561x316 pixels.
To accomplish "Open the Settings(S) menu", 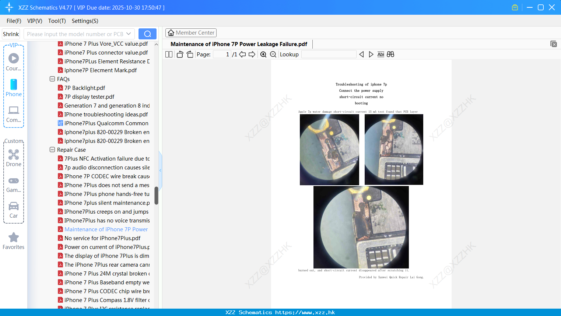I will (x=85, y=21).
